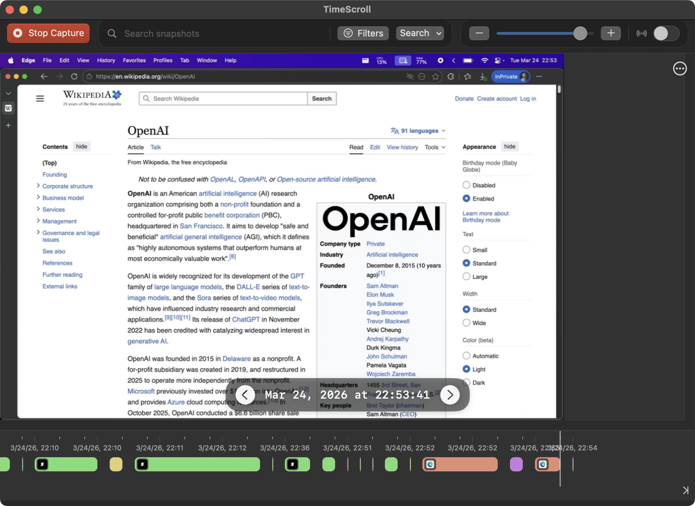Open the Wikipedia hamburger menu

pyautogui.click(x=40, y=98)
